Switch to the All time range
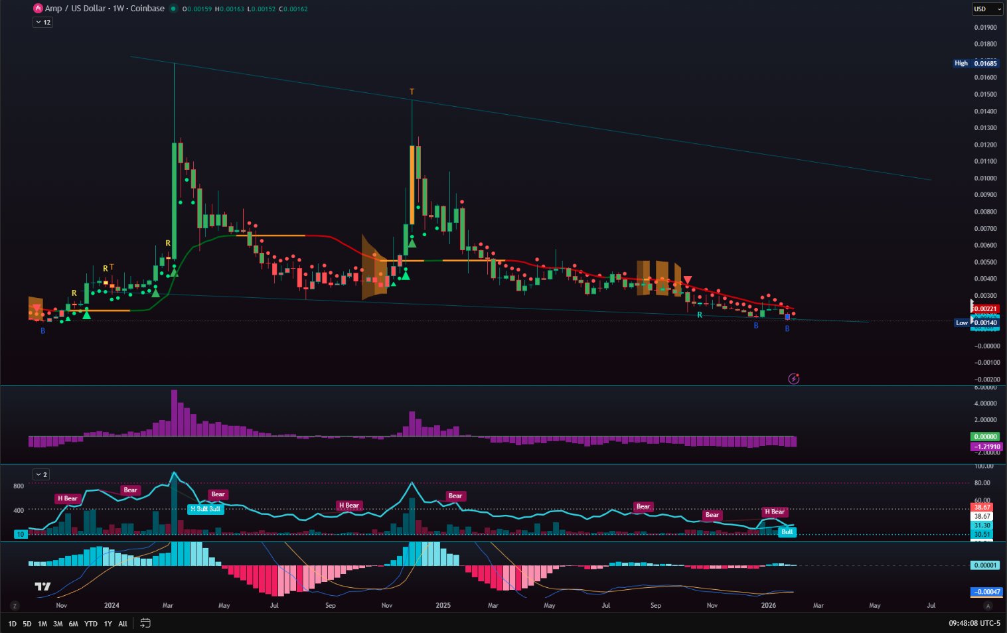The width and height of the screenshot is (1007, 633). pyautogui.click(x=123, y=624)
